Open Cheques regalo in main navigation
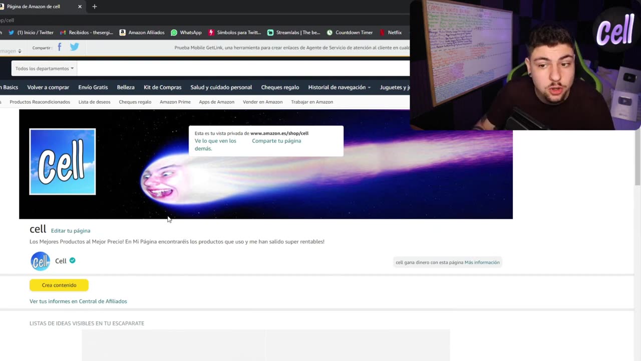The width and height of the screenshot is (641, 361). tap(280, 87)
